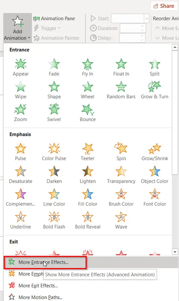
Task: Select the Fly In entrance animation
Action: click(87, 67)
